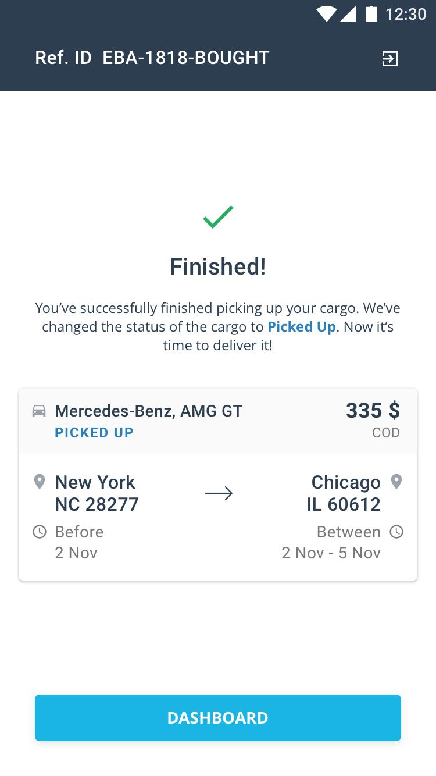Click the car icon beside Mercedes-Benz
Viewport: 436px width, 776px height.
click(39, 411)
